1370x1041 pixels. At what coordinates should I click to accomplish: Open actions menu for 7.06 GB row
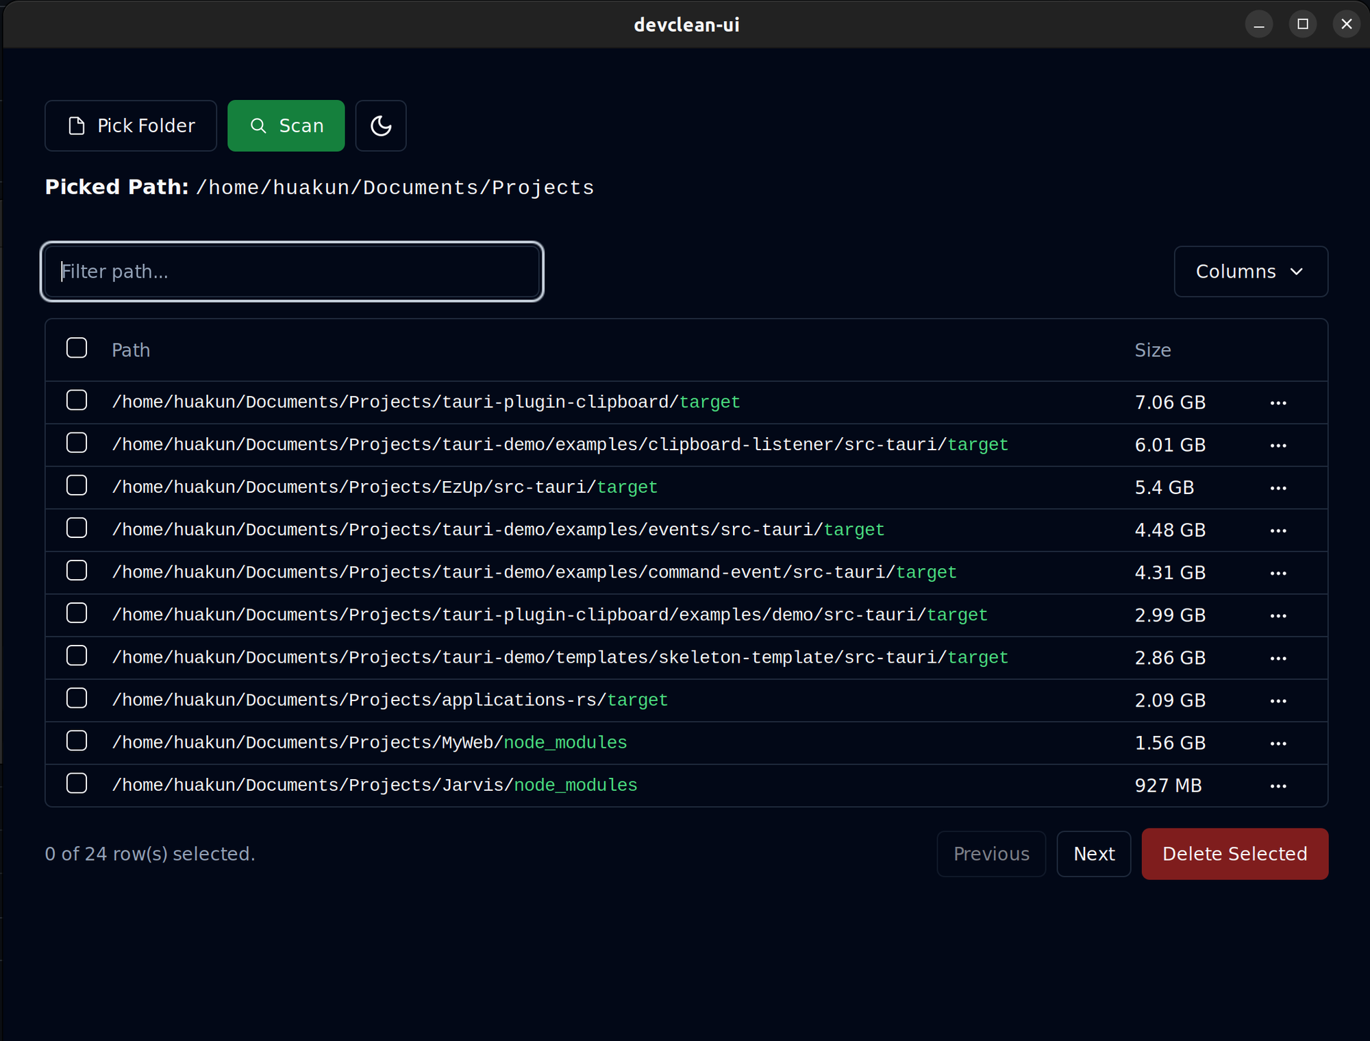click(1278, 403)
